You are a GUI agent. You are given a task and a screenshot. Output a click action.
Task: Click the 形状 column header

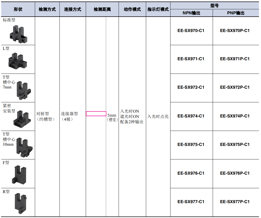click(18, 9)
